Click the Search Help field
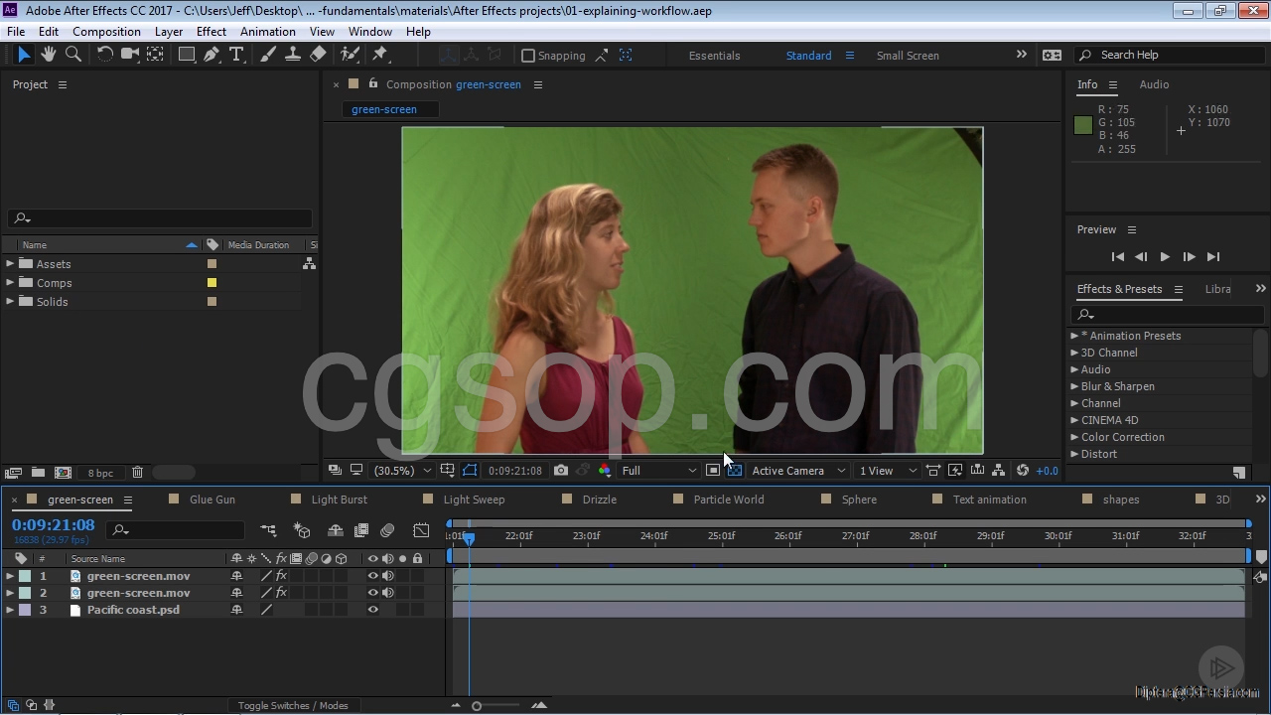1271x715 pixels. click(1170, 56)
